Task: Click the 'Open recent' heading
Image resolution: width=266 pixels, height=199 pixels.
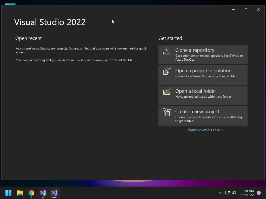Action: click(29, 38)
